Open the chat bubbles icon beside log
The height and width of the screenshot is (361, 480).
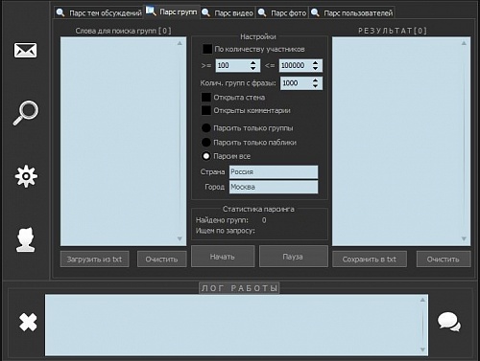(449, 322)
